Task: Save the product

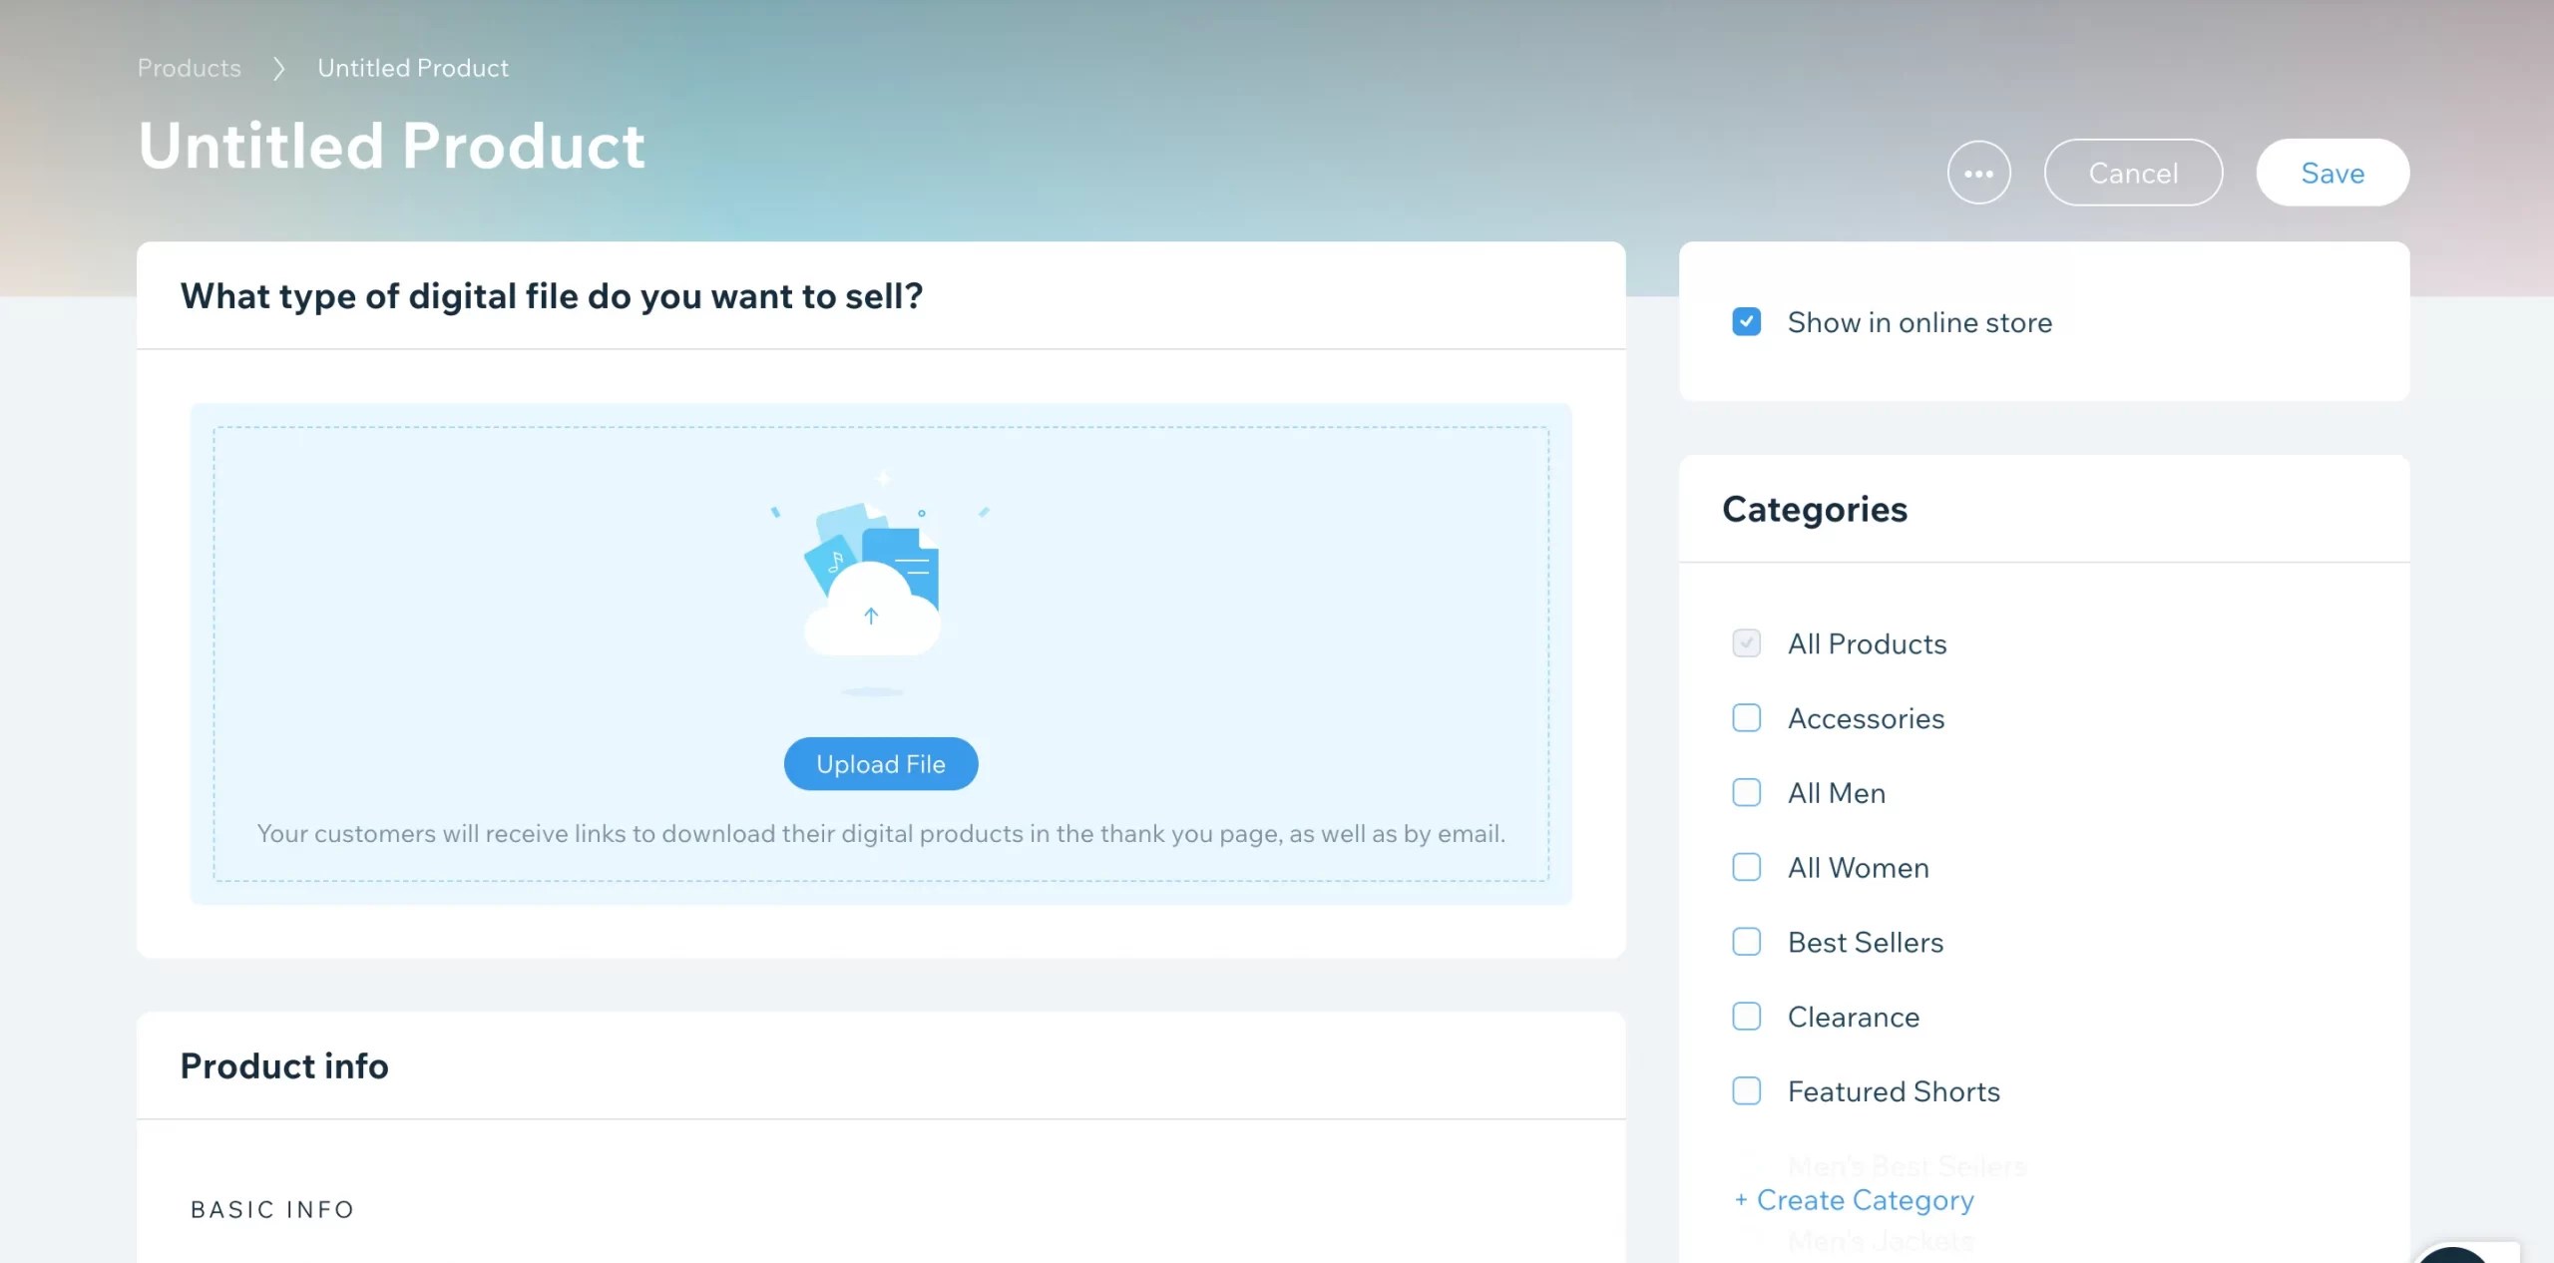Action: coord(2333,173)
